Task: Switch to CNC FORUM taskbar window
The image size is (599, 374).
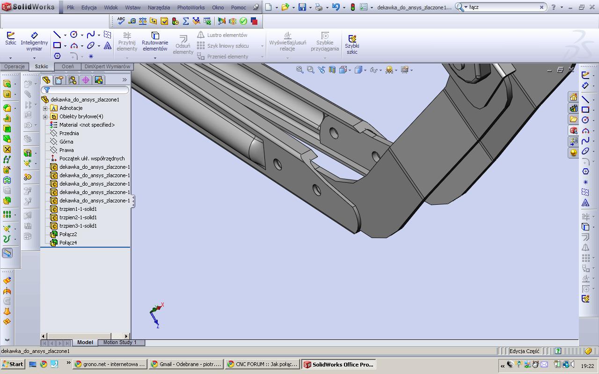Action: tap(262, 364)
